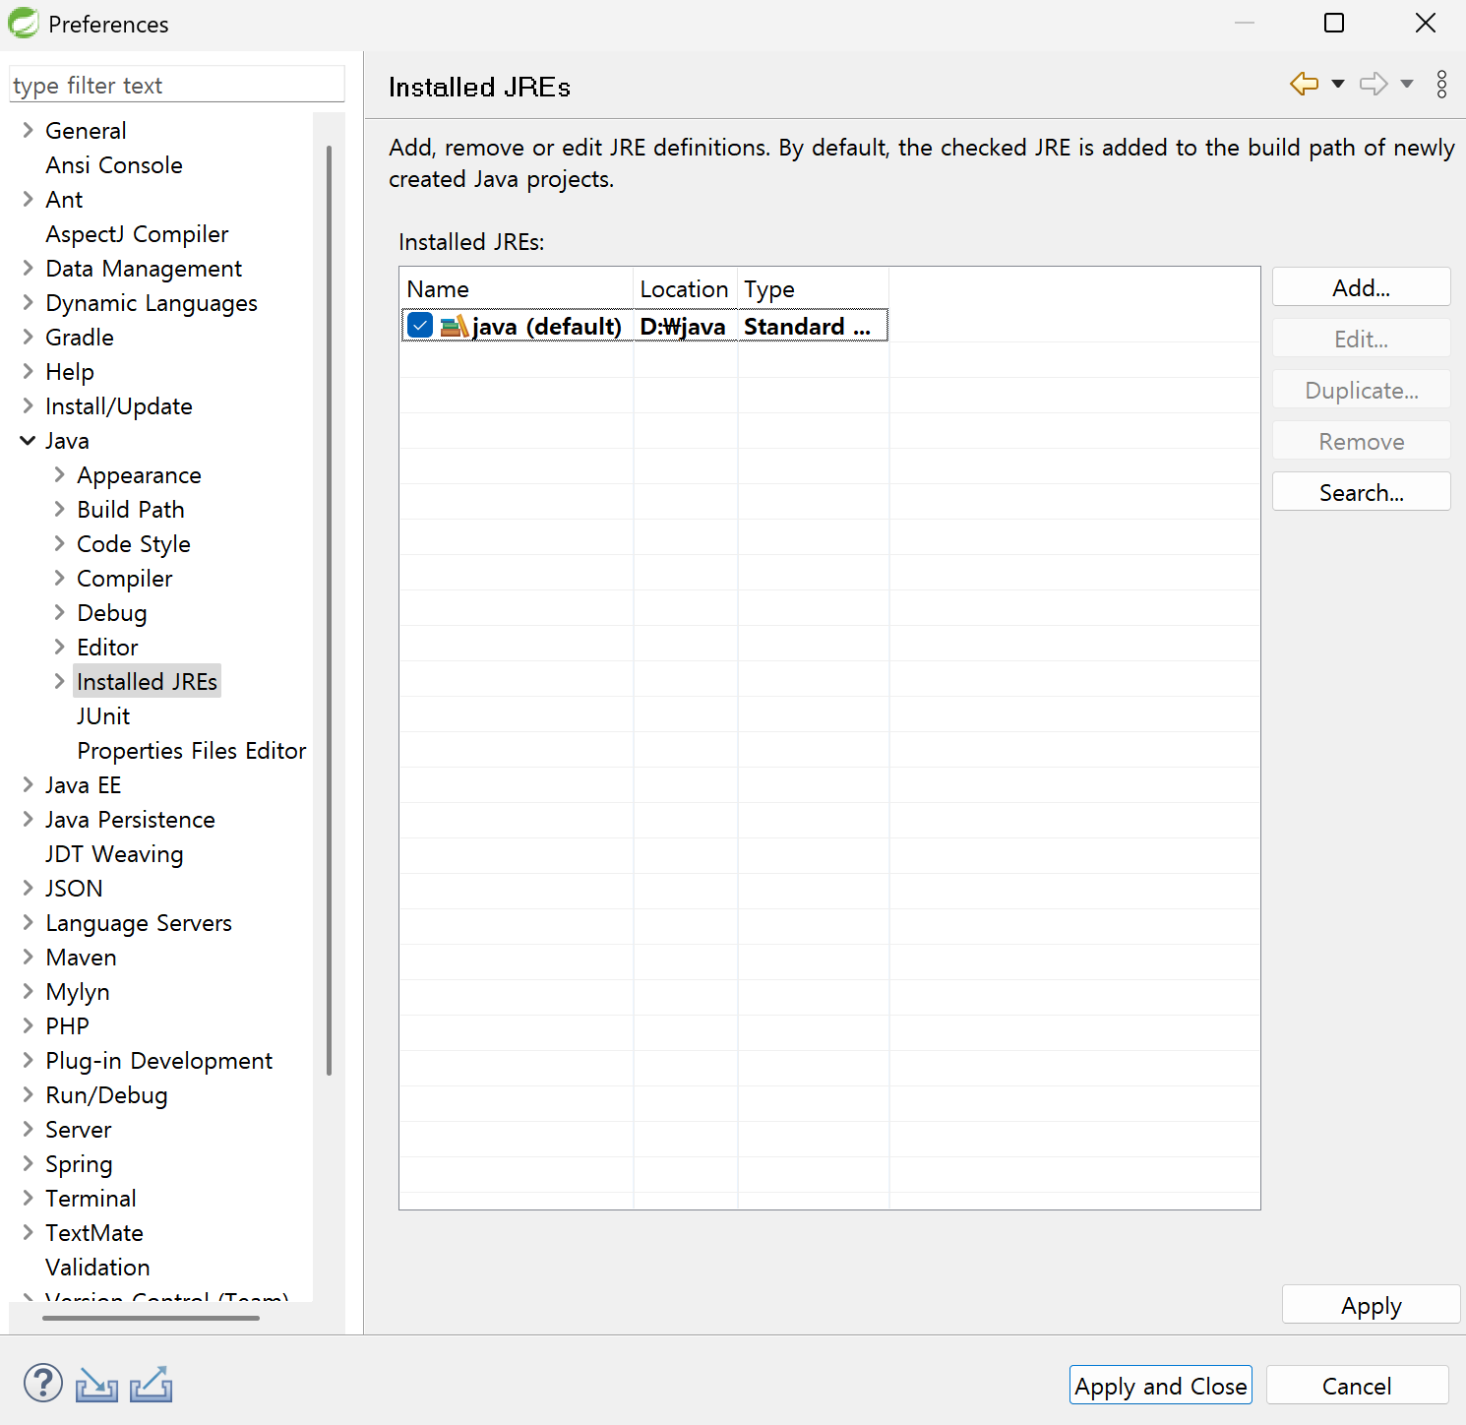
Task: Expand the Code Style subnode
Action: click(59, 543)
